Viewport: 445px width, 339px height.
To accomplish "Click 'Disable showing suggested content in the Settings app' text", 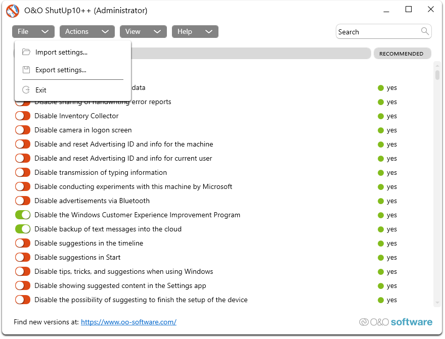I will (x=120, y=286).
